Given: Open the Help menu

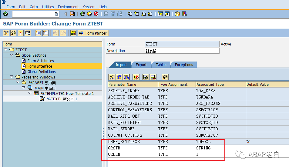Looking at the screenshot, I should pyautogui.click(x=103, y=7).
